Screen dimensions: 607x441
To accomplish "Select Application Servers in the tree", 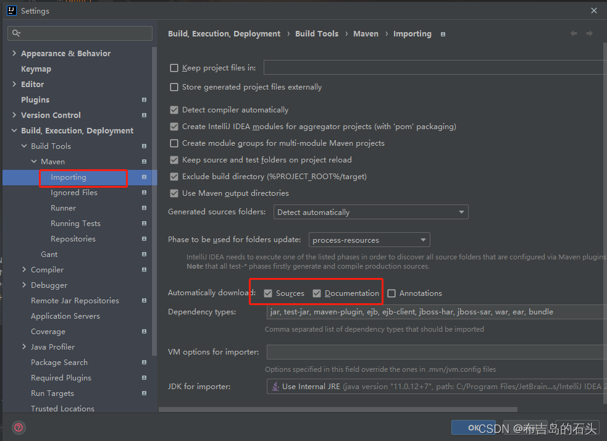I will [x=65, y=316].
